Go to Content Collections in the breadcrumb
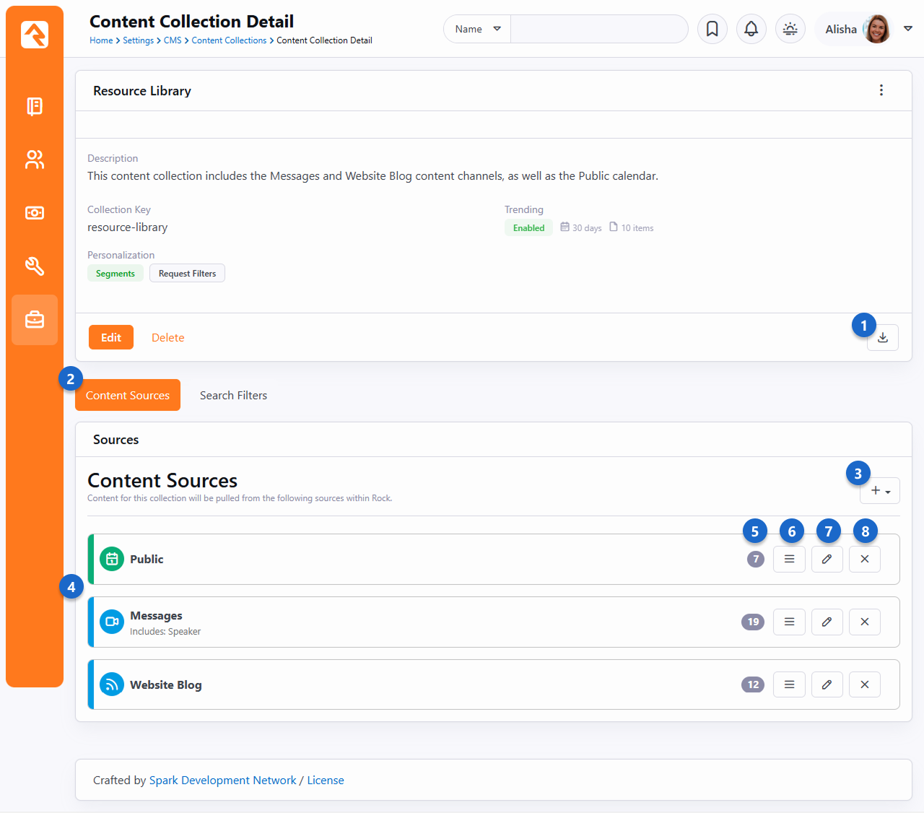The width and height of the screenshot is (924, 813). pos(229,40)
